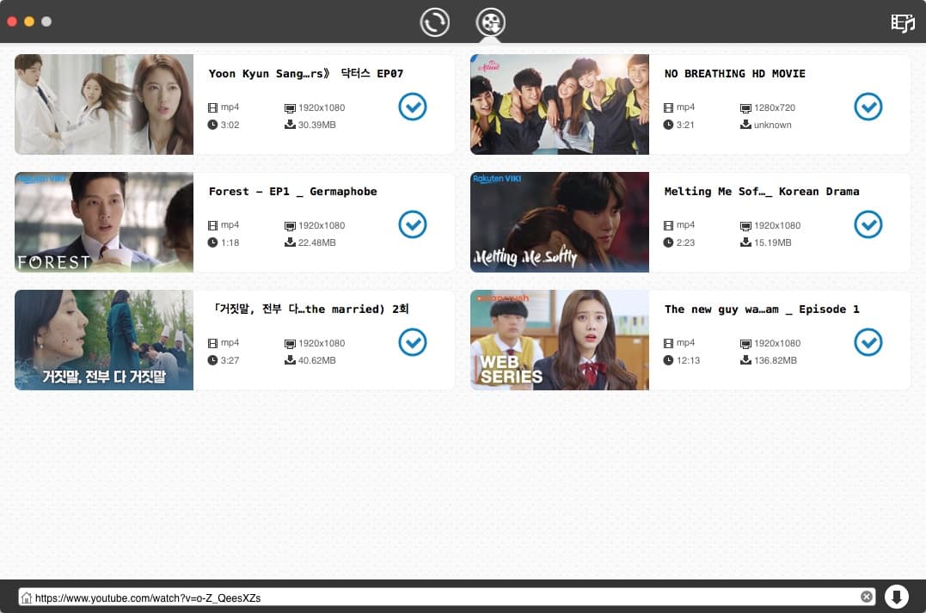Click the YouTube URL input field
Viewport: 926px width, 613px height.
446,598
